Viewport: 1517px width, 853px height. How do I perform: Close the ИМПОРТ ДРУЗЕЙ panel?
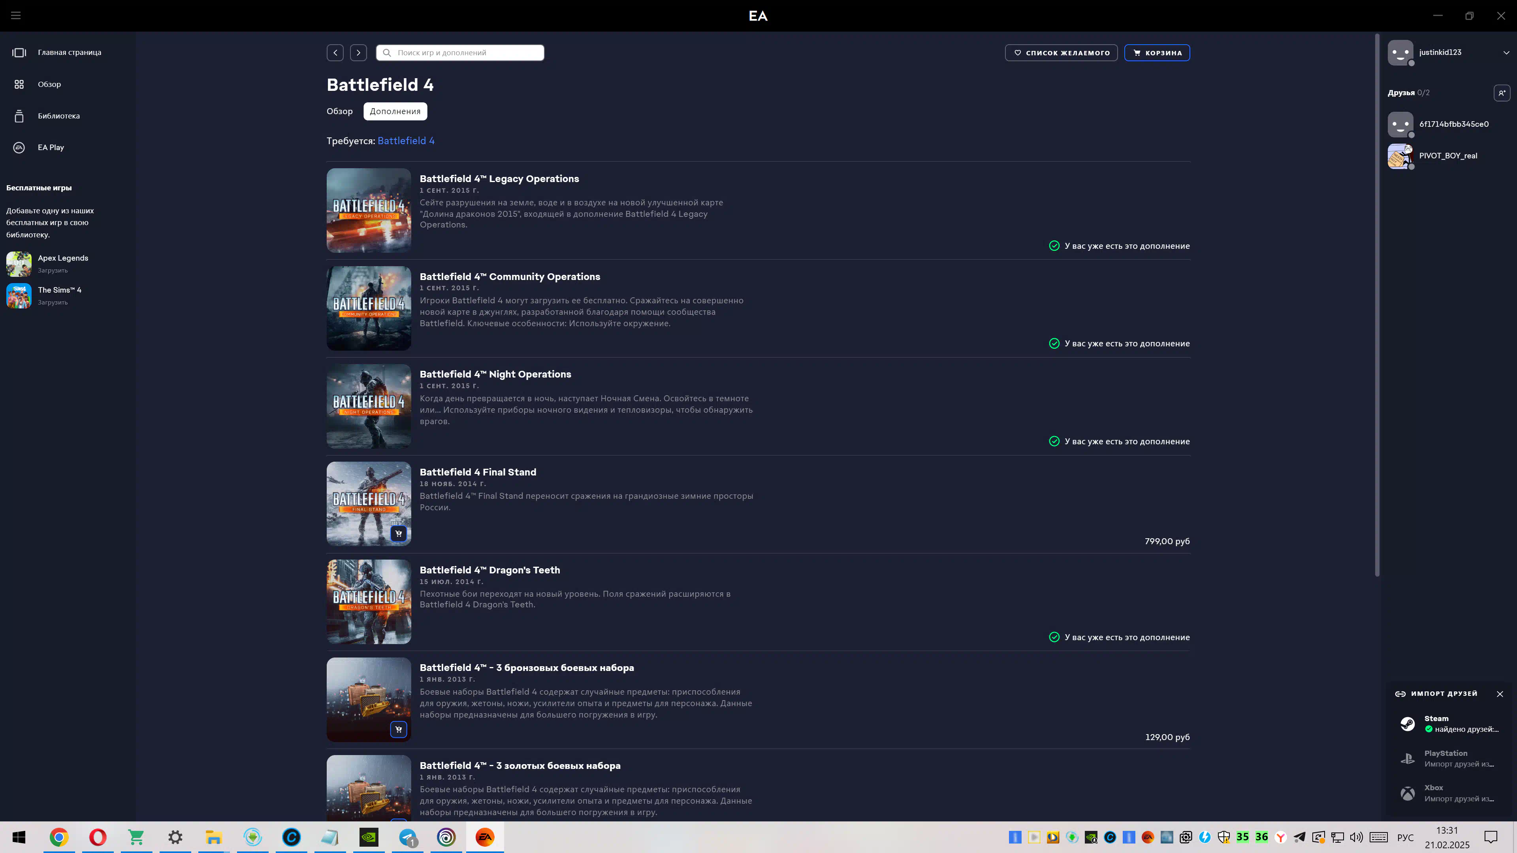tap(1500, 694)
